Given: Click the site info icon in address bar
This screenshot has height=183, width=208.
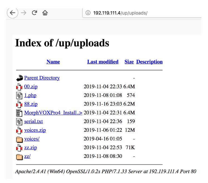Looking at the screenshot, I should [x=88, y=13].
